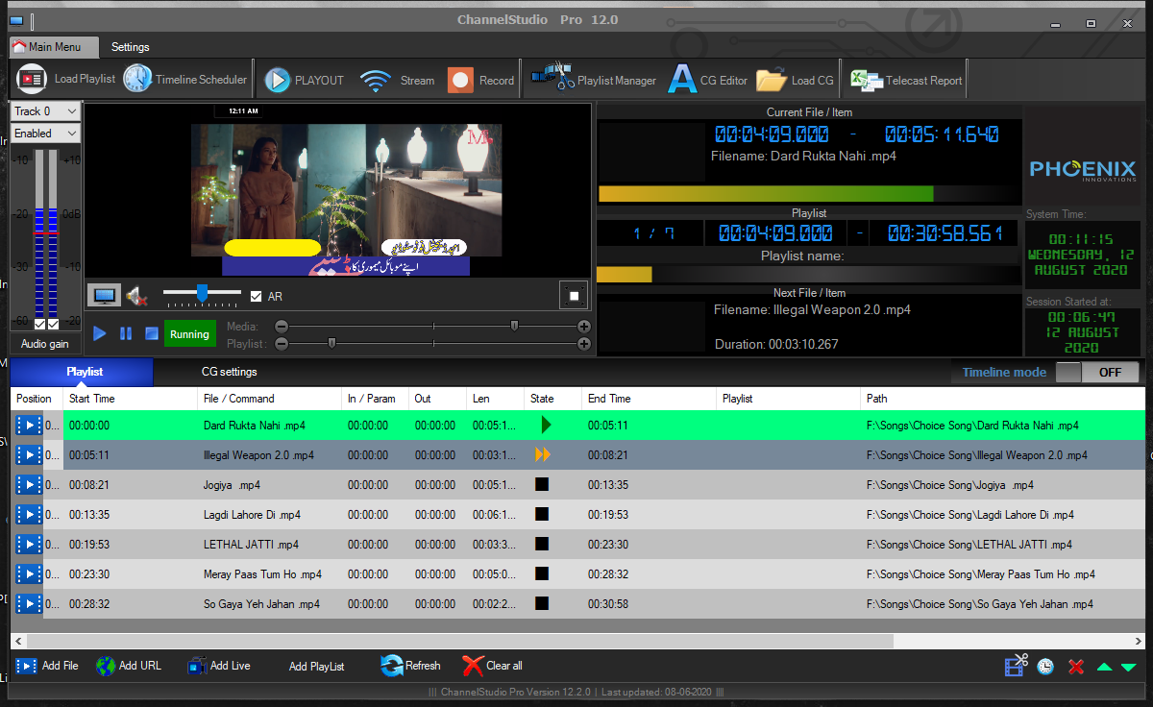The height and width of the screenshot is (707, 1153).
Task: Click Media slider minus button
Action: point(282,327)
